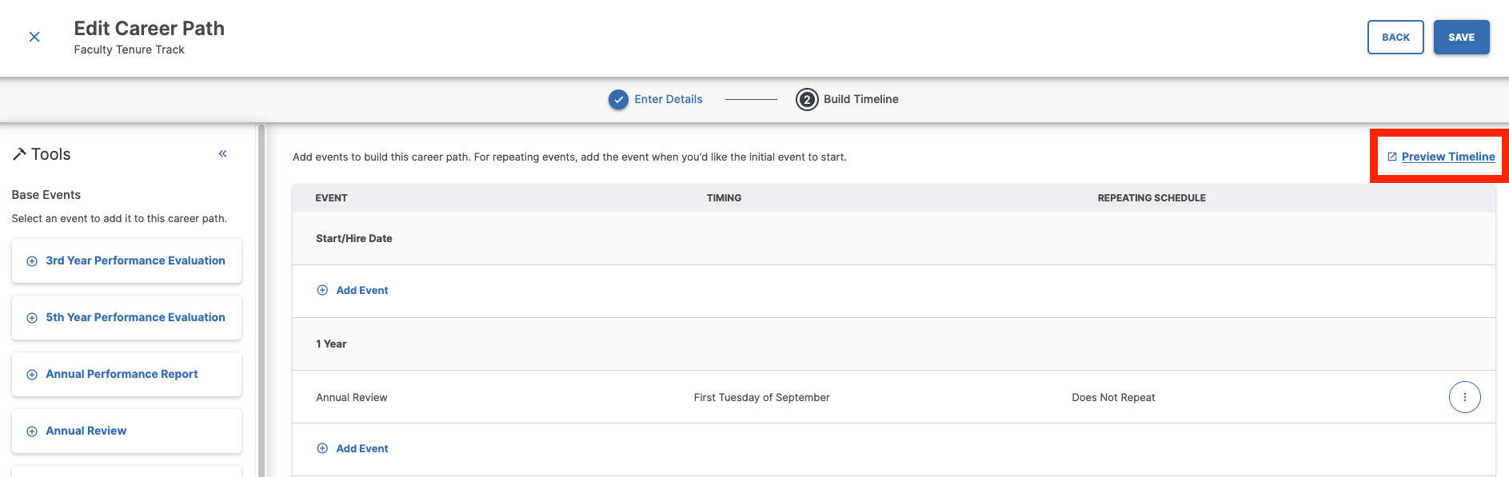Image resolution: width=1509 pixels, height=477 pixels.
Task: Click the external-link icon beside Preview Timeline
Action: pyautogui.click(x=1391, y=157)
